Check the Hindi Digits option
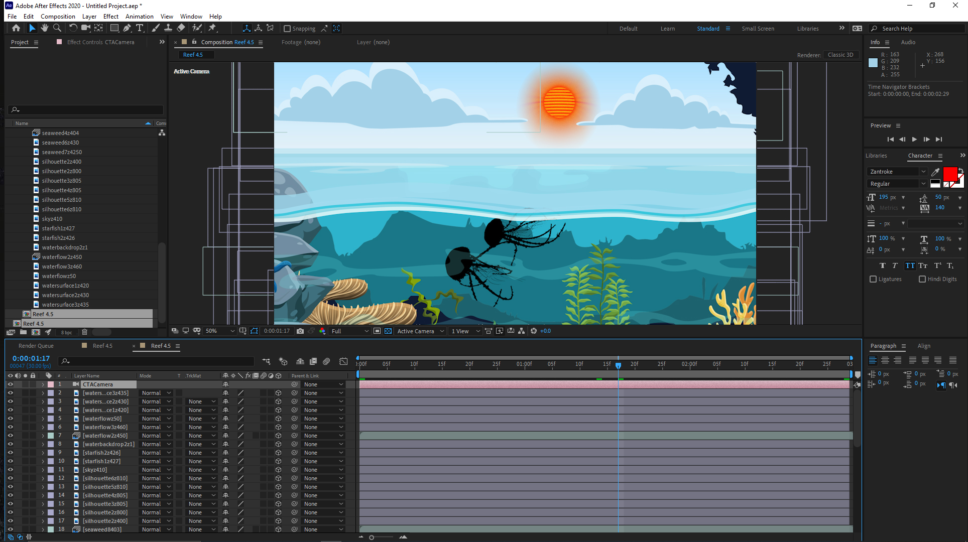The width and height of the screenshot is (968, 542). coord(922,279)
